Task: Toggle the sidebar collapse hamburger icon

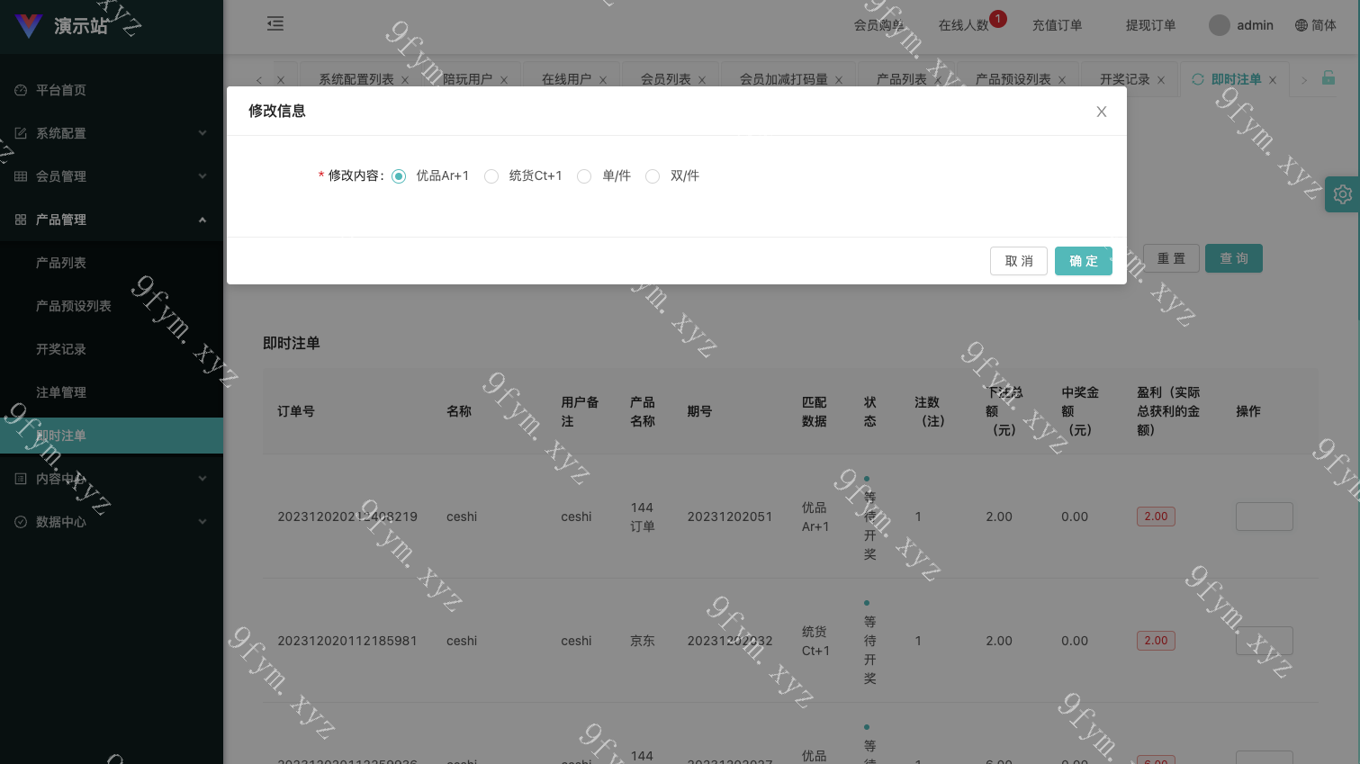Action: coord(275,24)
